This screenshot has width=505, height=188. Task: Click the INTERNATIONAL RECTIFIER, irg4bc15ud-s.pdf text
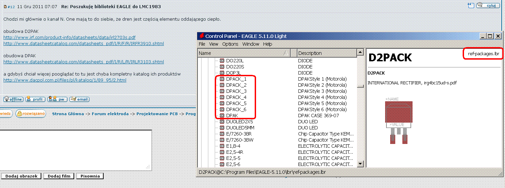pos(412,83)
